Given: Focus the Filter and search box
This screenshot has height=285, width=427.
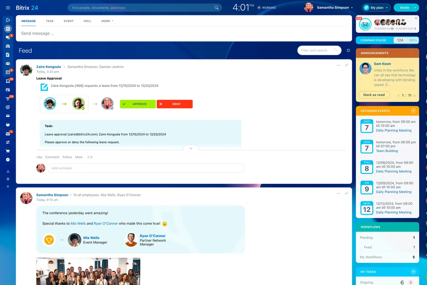Looking at the screenshot, I should pos(319,51).
